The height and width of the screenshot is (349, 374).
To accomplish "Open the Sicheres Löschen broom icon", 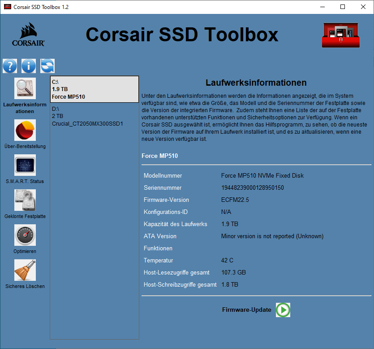I will (x=25, y=270).
